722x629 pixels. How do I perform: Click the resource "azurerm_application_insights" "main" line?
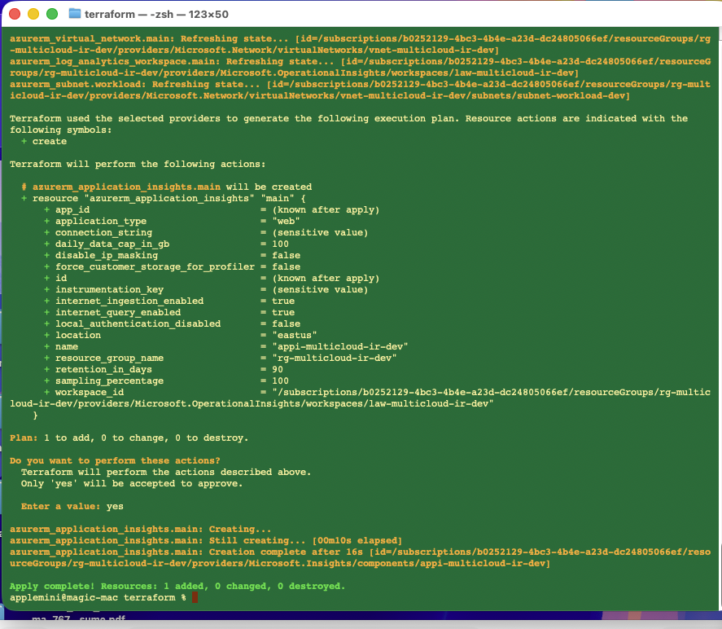point(164,198)
